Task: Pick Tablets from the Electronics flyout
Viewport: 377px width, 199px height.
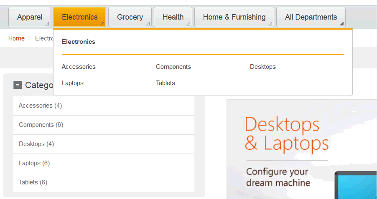Action: tap(166, 83)
